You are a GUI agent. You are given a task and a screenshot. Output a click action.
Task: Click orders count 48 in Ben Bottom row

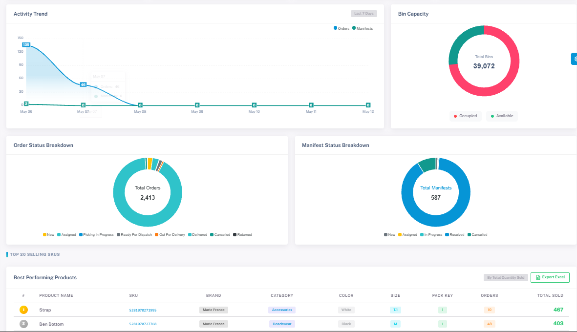coord(490,324)
